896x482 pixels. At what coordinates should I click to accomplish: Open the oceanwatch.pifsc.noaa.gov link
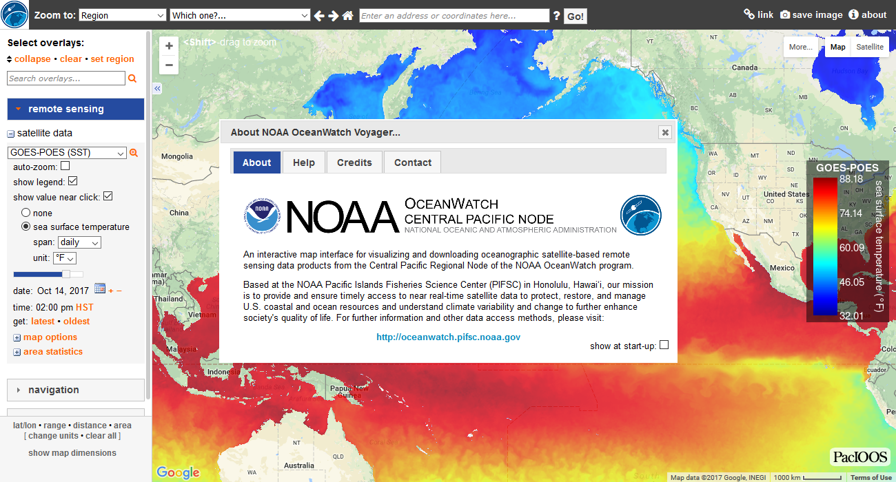pyautogui.click(x=448, y=337)
